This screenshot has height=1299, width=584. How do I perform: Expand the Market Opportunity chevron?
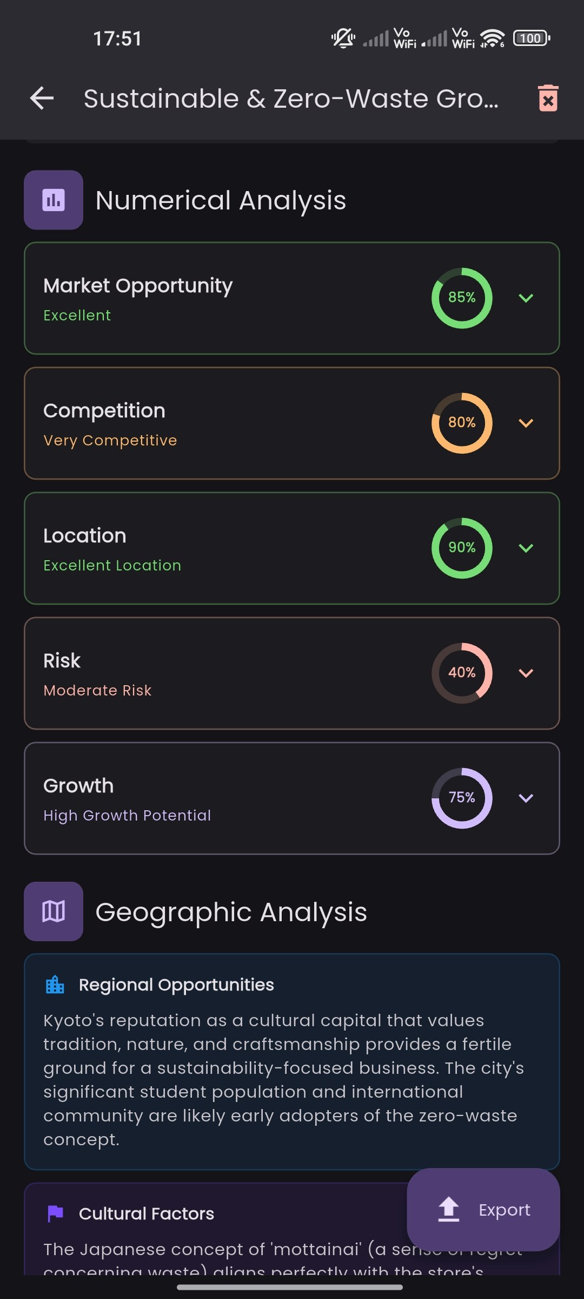pyautogui.click(x=526, y=298)
